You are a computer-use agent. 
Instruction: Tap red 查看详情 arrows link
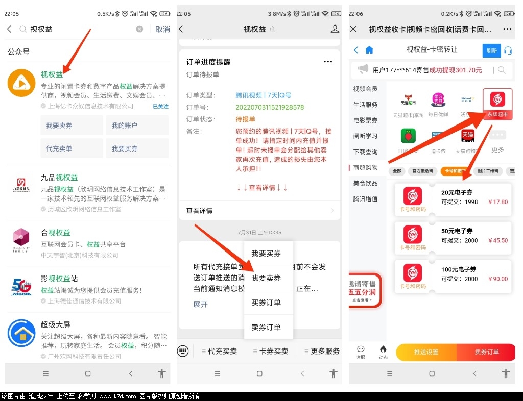[262, 188]
